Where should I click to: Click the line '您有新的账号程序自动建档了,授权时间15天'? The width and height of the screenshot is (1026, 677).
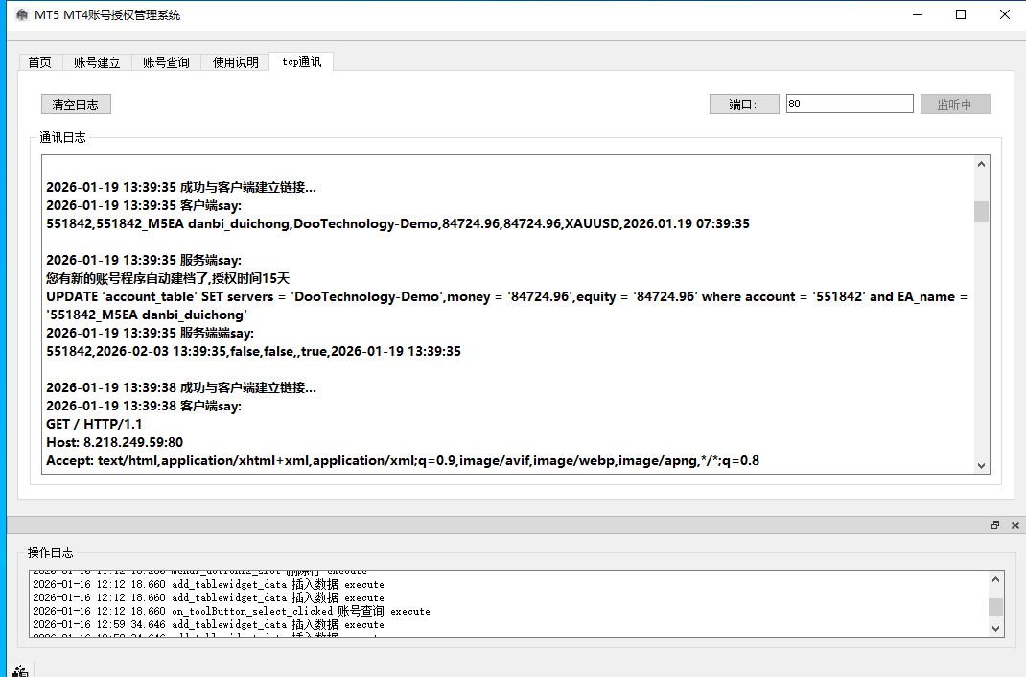pos(168,278)
